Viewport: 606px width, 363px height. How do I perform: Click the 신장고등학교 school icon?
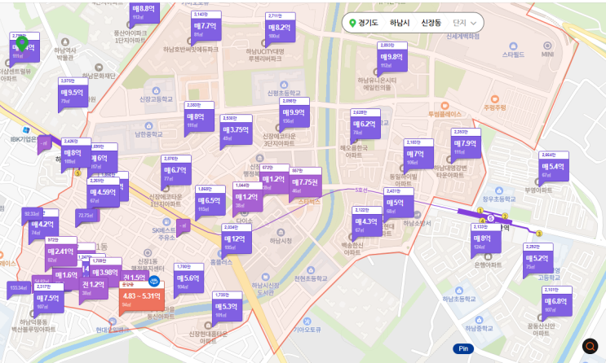tap(156, 90)
